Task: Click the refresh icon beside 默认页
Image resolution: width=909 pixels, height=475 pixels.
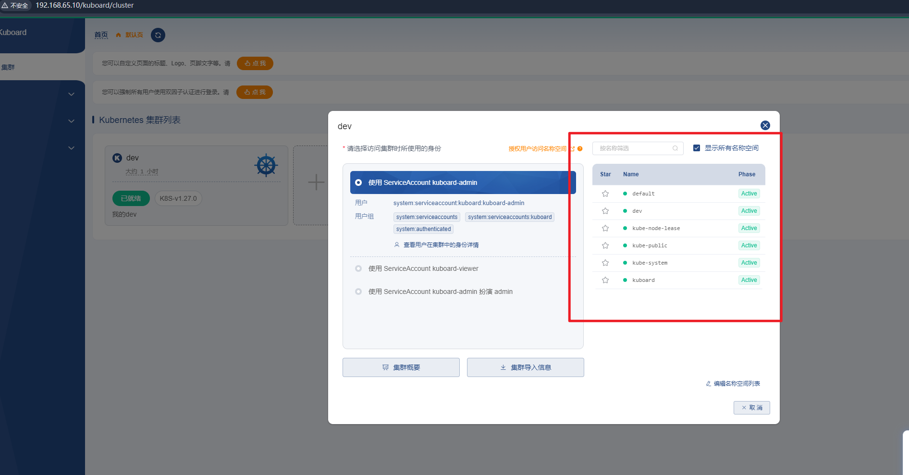Action: click(x=158, y=35)
